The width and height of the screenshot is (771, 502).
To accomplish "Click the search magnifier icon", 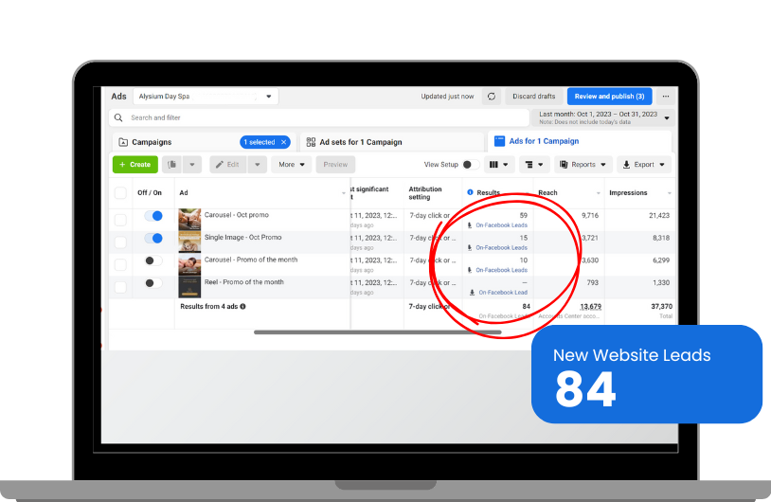I will 118,117.
